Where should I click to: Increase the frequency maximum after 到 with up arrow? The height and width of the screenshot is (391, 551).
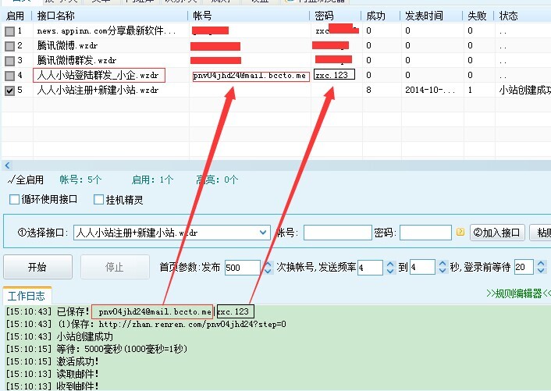click(x=443, y=264)
